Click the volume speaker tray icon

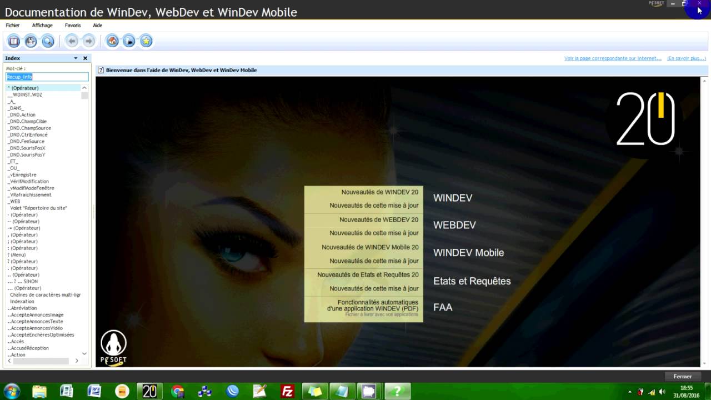click(x=662, y=392)
